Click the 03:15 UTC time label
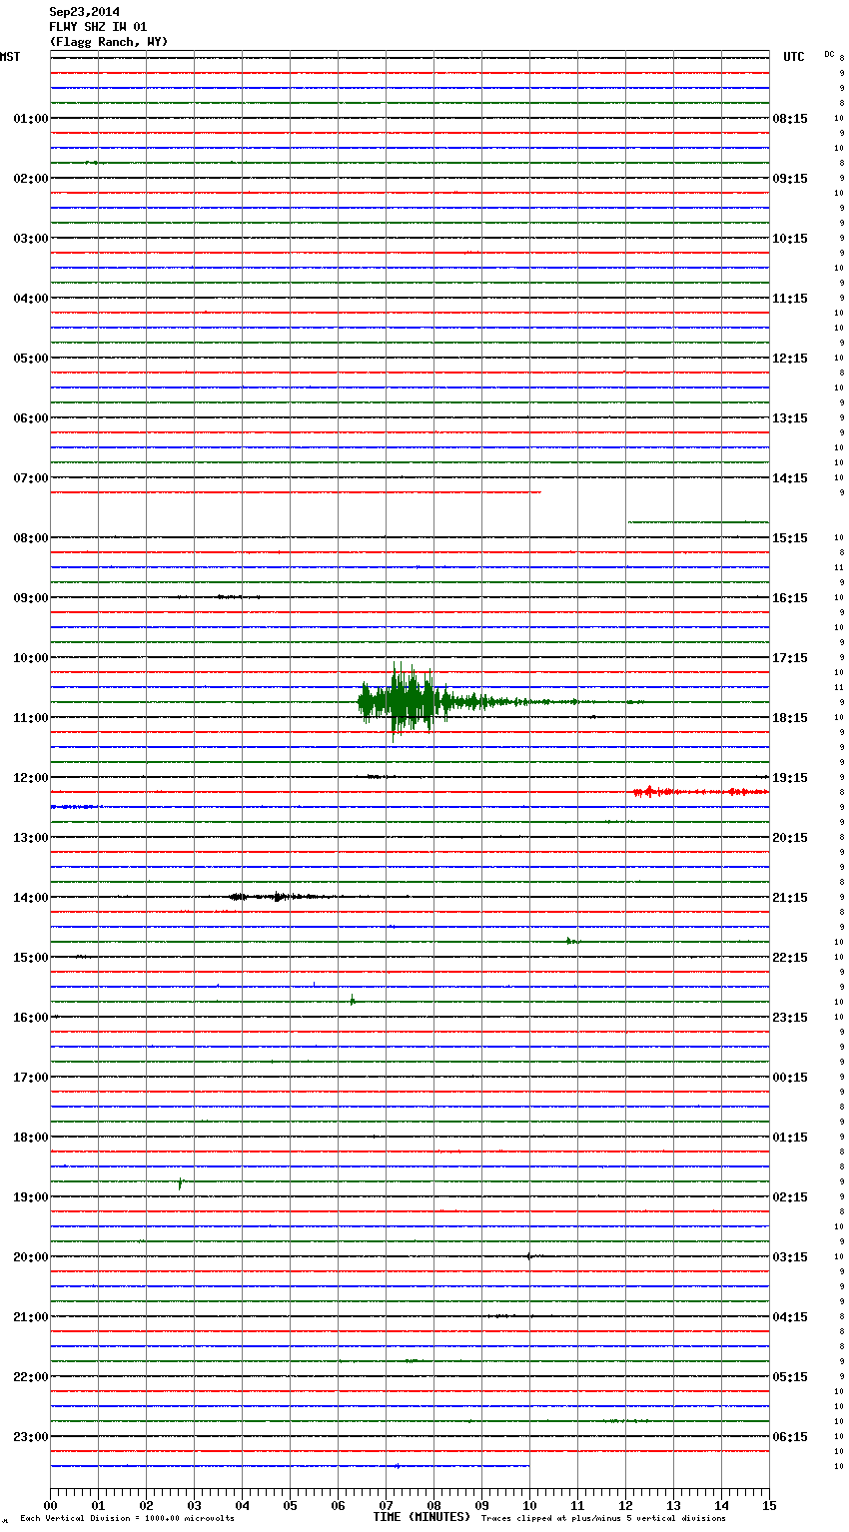The image size is (849, 1532). pyautogui.click(x=790, y=1257)
